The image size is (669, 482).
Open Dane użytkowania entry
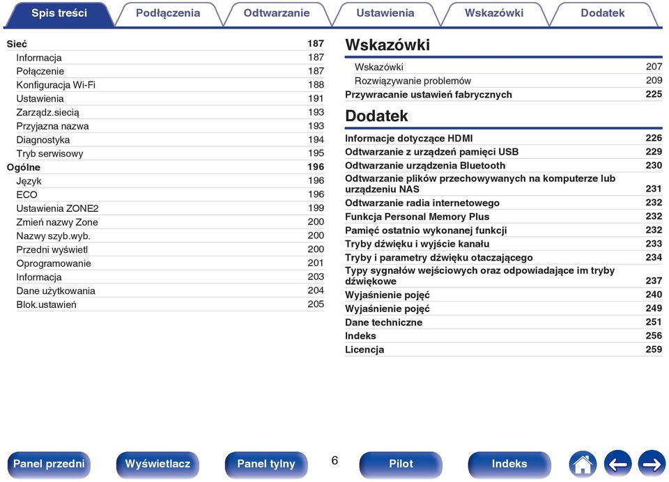click(170, 290)
